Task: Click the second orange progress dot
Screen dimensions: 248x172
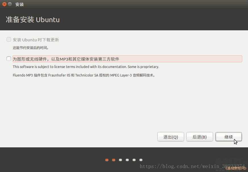Action: pyautogui.click(x=113, y=160)
